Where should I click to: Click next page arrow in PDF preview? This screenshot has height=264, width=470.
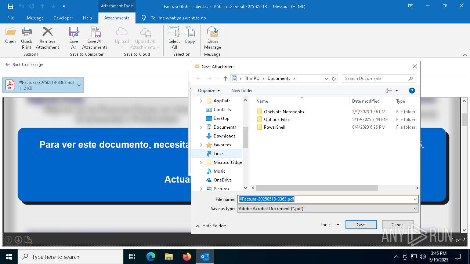pyautogui.click(x=18, y=240)
